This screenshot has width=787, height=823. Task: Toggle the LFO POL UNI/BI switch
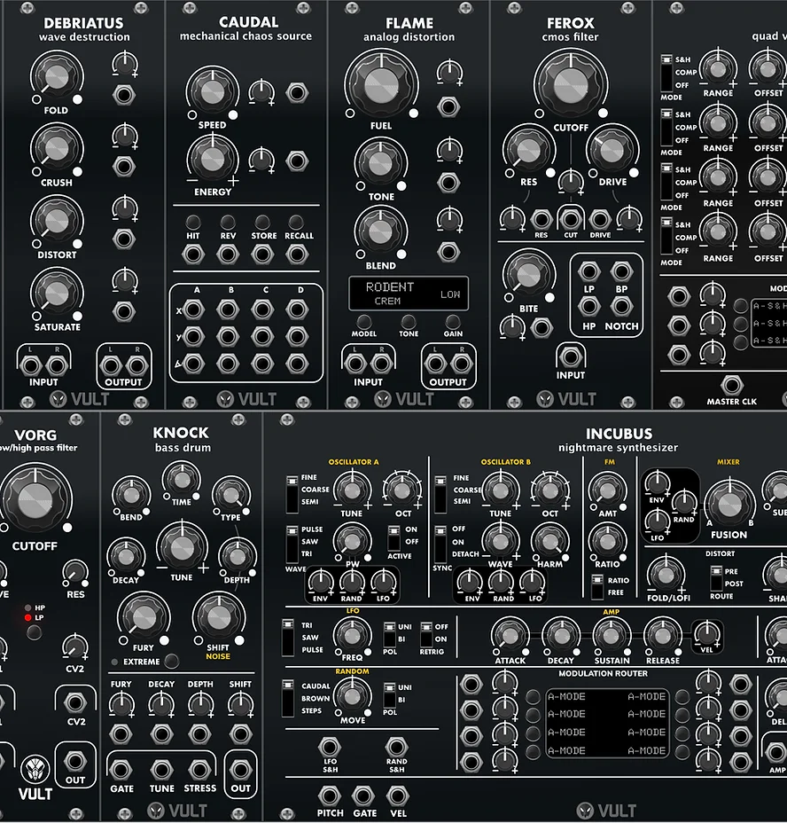pos(389,635)
